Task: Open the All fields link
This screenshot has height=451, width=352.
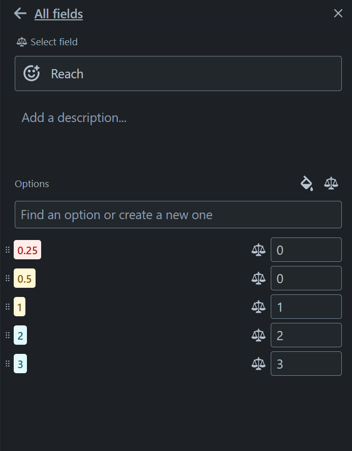Action: (58, 14)
